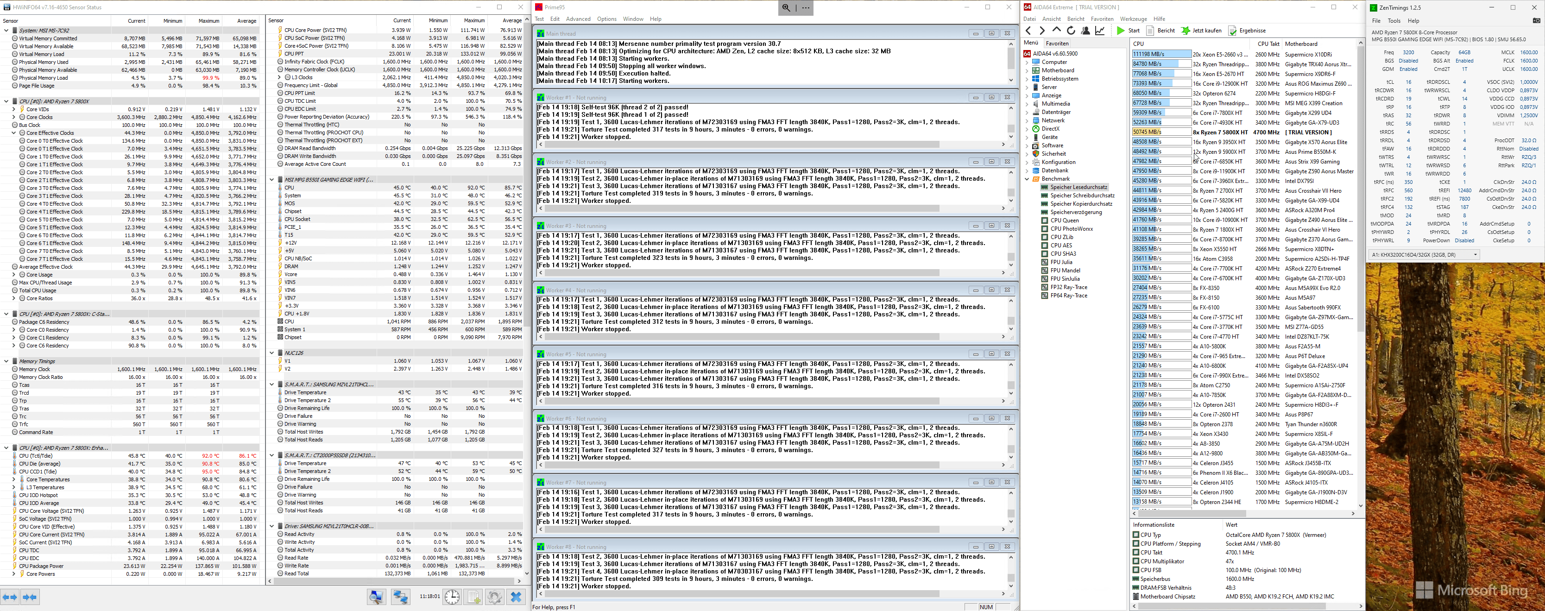Click magnifier icon above Prime95 title bar

(786, 8)
